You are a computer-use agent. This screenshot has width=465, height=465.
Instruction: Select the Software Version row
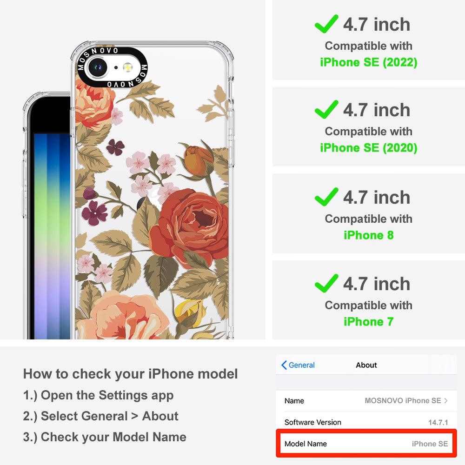click(x=366, y=422)
